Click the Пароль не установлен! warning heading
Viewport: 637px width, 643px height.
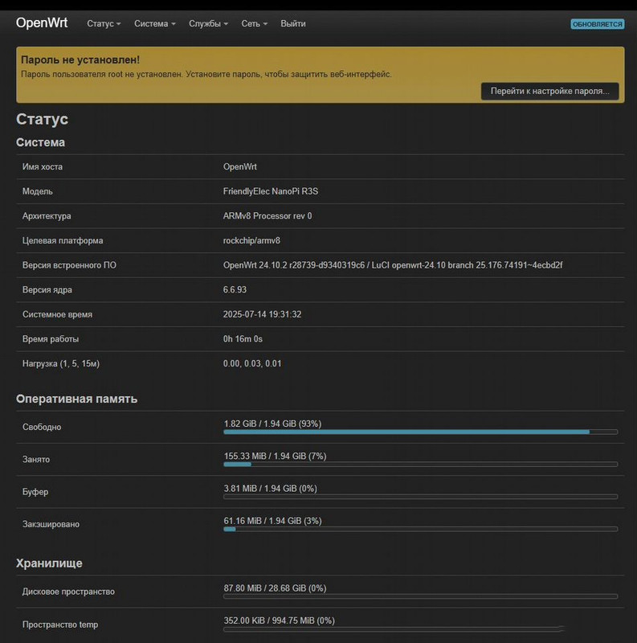click(x=80, y=59)
